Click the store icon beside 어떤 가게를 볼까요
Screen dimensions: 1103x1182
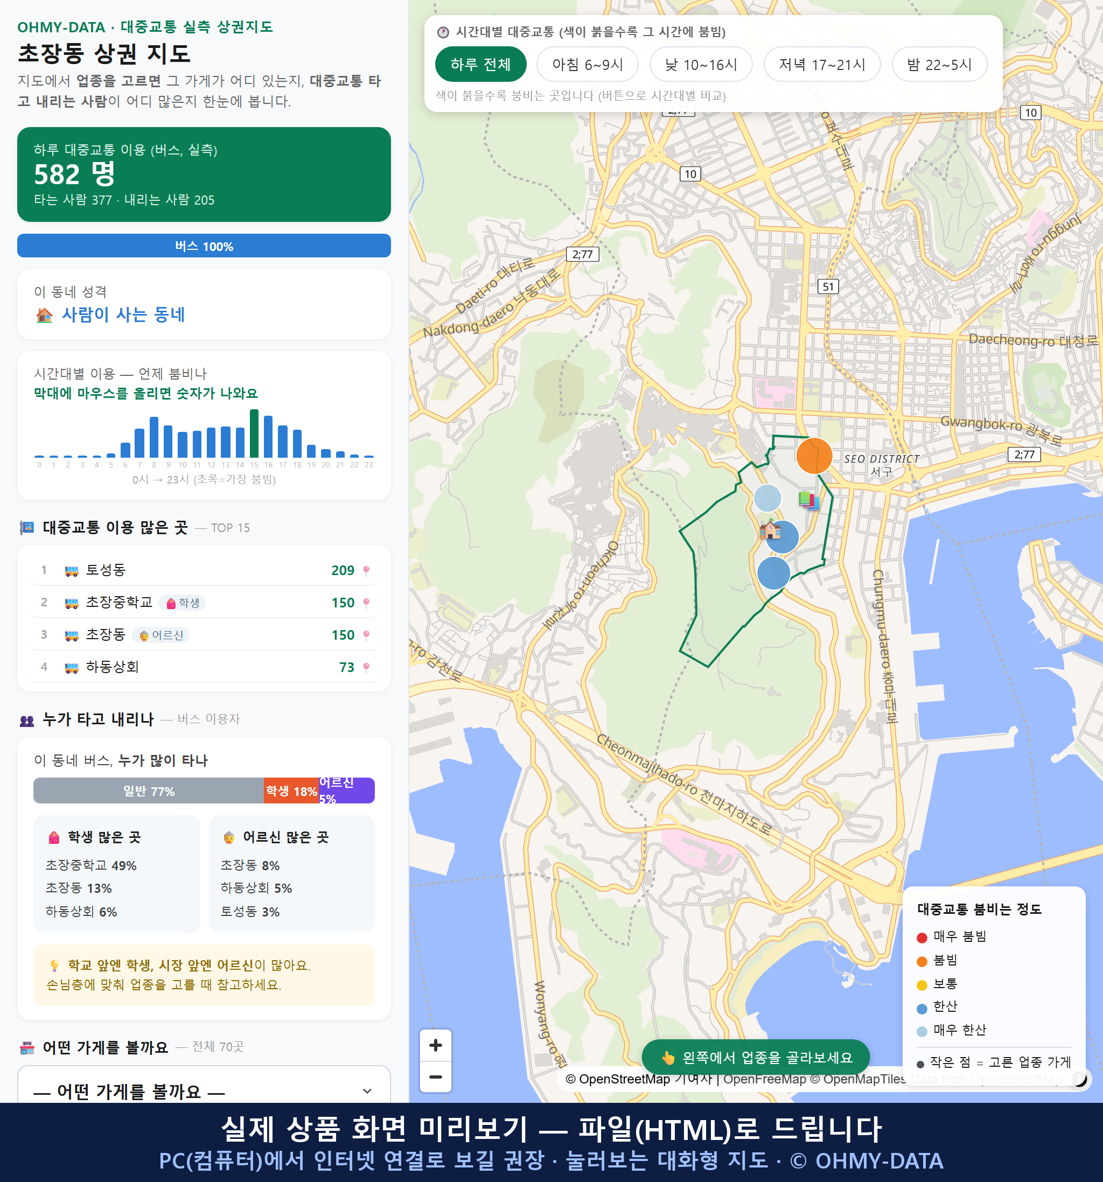pos(27,1047)
